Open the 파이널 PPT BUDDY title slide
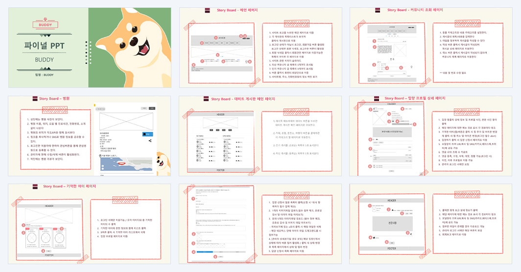Image resolution: width=521 pixels, height=272 pixels. [x=90, y=48]
